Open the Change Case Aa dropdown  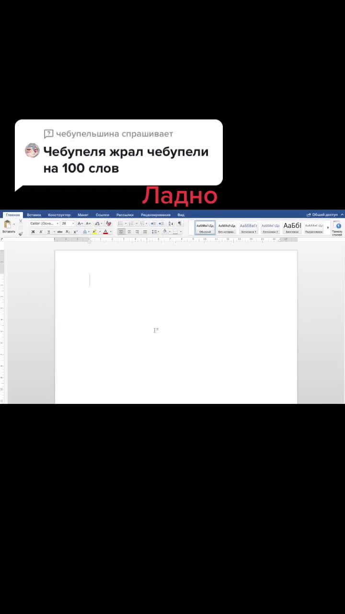click(98, 224)
